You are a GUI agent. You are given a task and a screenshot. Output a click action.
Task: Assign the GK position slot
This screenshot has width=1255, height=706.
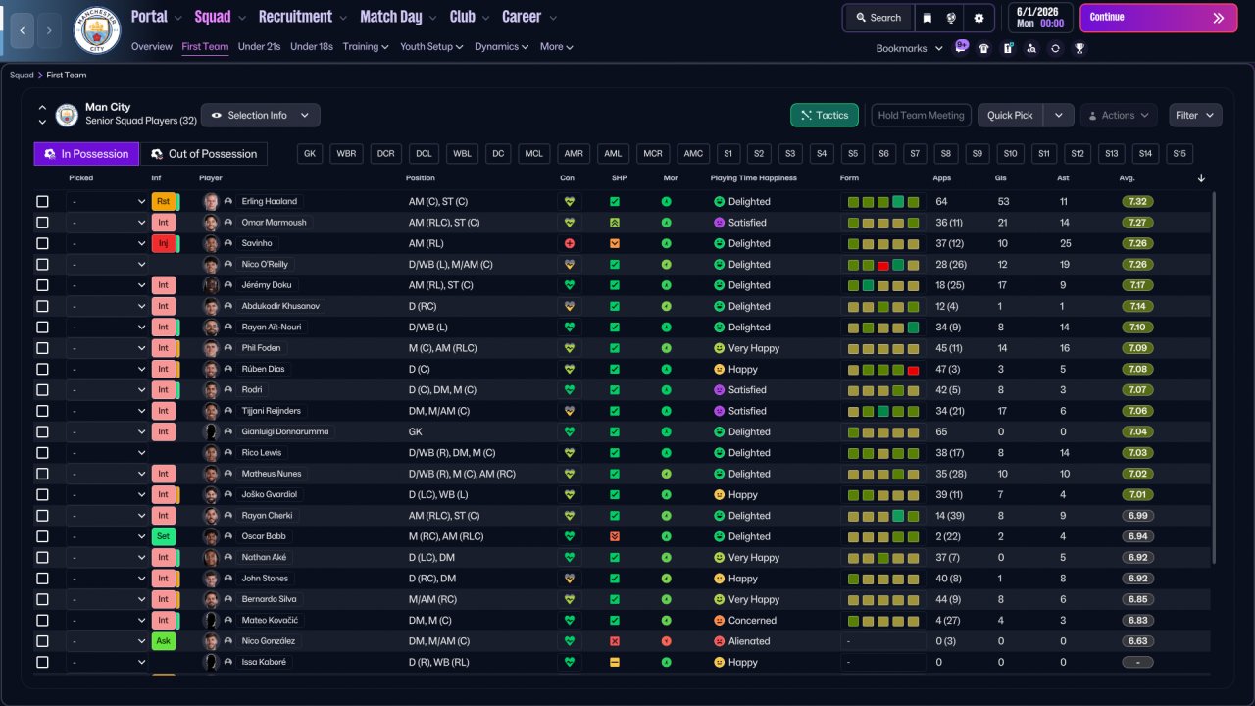point(310,154)
